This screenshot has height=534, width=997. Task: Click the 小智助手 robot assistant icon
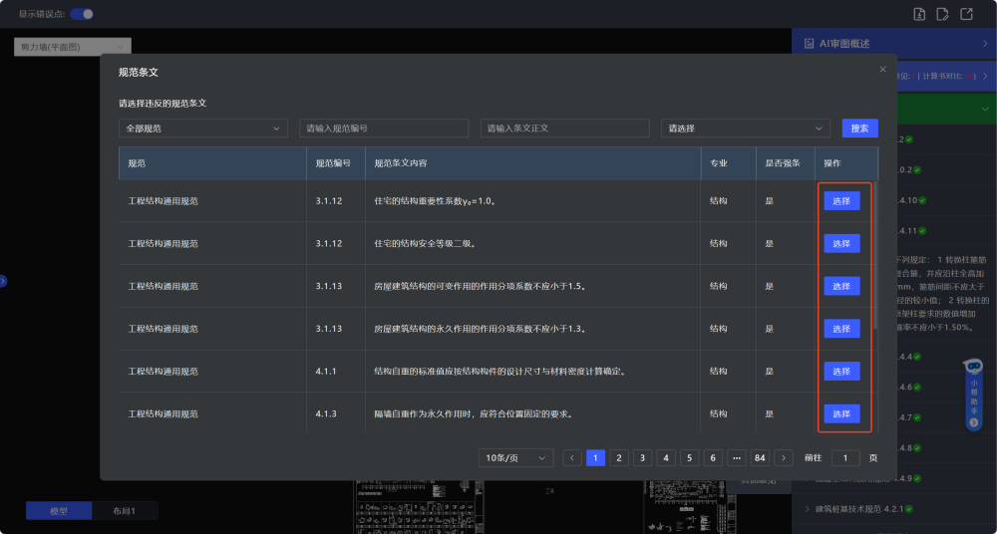(x=973, y=396)
